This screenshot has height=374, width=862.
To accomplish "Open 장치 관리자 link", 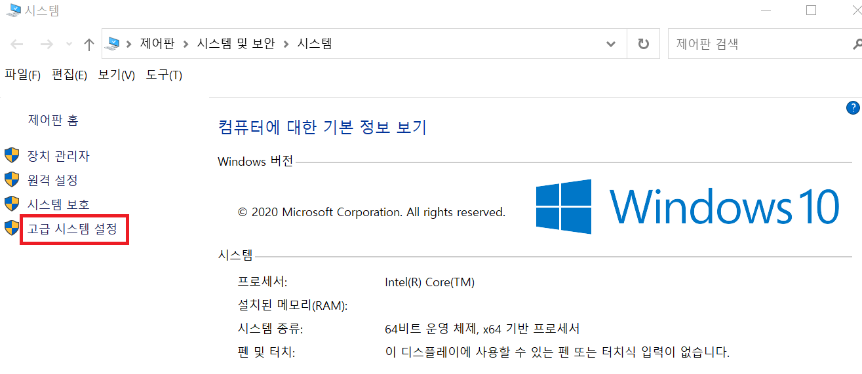I will click(58, 156).
